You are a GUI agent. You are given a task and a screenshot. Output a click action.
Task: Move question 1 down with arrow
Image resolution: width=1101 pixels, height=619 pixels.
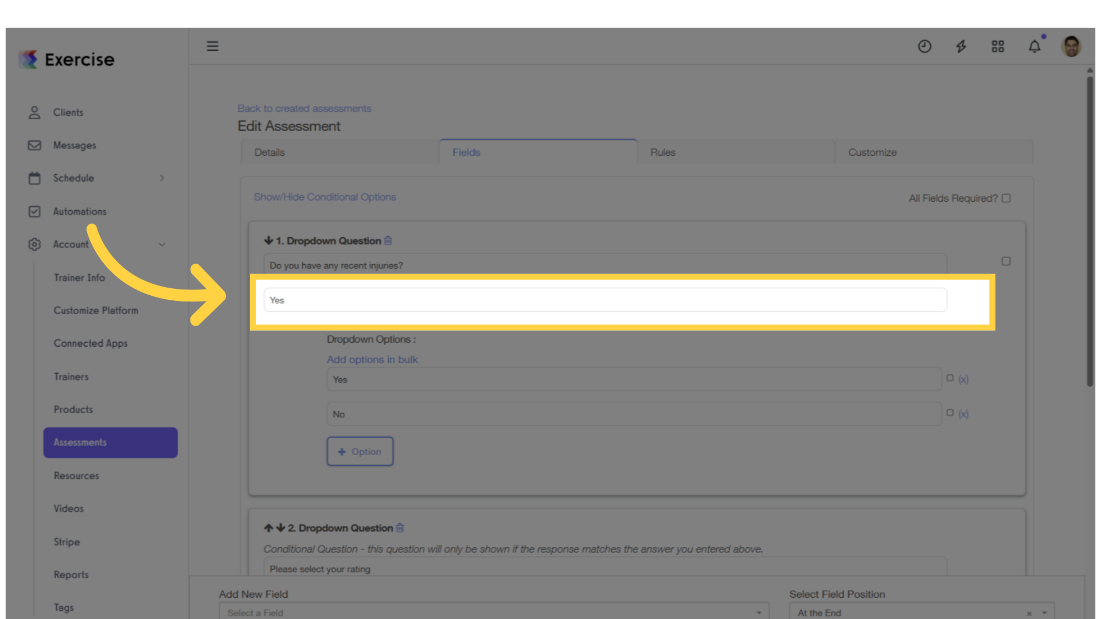(268, 241)
